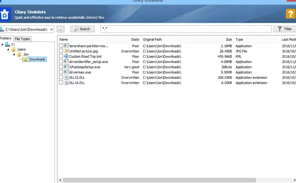The width and height of the screenshot is (296, 183).
Task: Click the Downloads folder icon in tree
Action: coord(25,59)
